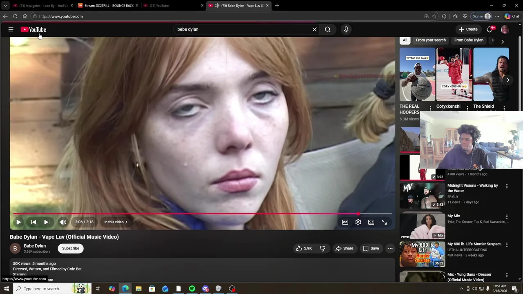Select the 'From your search' chip
Image resolution: width=523 pixels, height=294 pixels.
point(431,40)
